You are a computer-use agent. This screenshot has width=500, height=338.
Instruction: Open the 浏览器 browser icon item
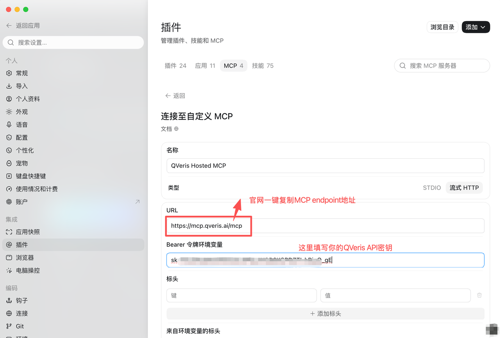coord(9,258)
